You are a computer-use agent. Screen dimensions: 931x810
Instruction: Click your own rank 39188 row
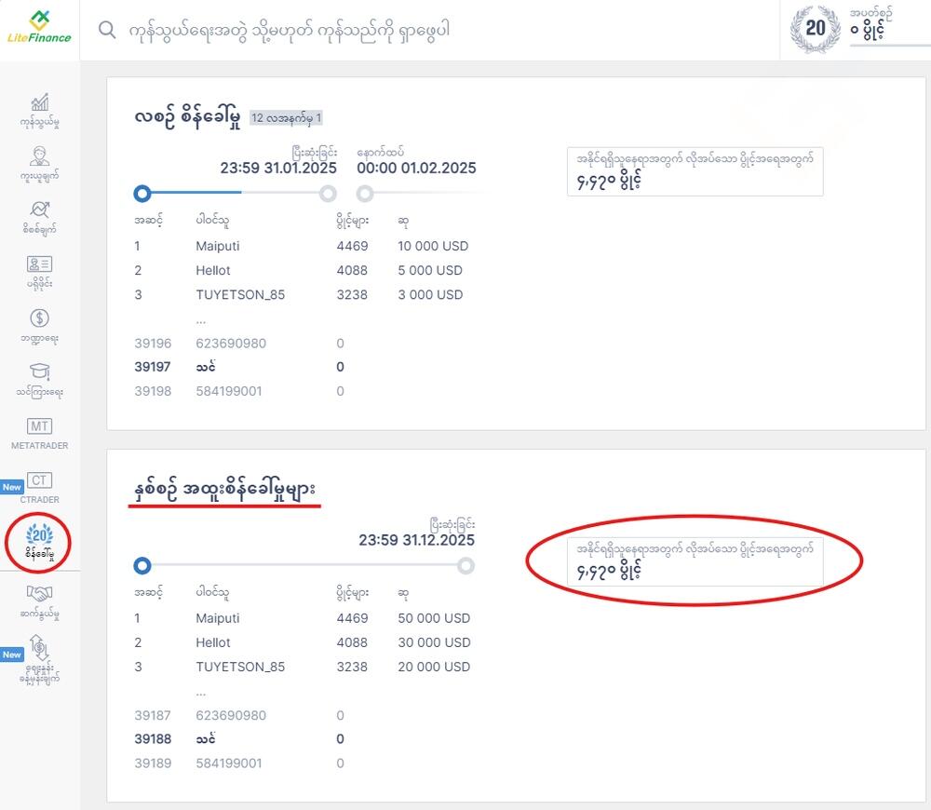tap(239, 739)
